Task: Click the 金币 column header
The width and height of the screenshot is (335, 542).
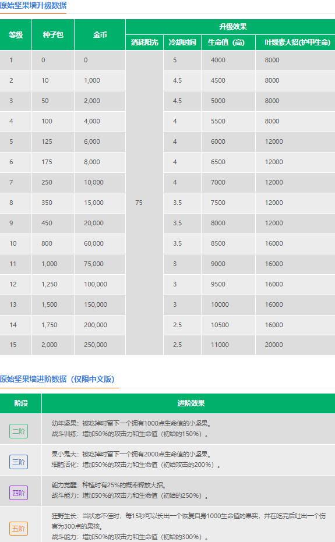Action: (x=100, y=34)
